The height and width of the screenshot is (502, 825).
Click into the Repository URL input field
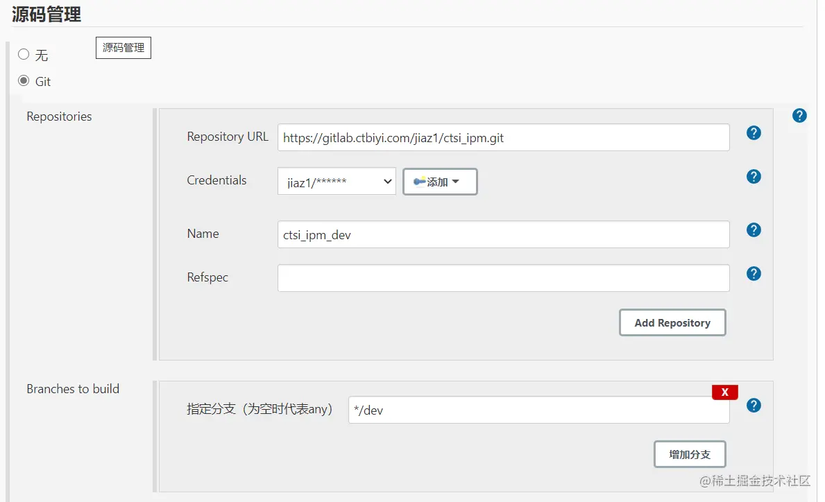pos(503,137)
